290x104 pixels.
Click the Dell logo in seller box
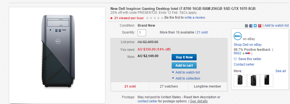pyautogui.click(x=238, y=36)
